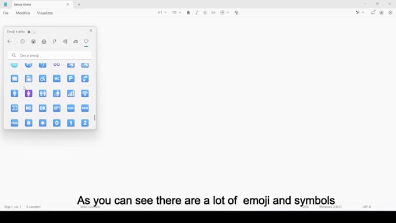Close the emoji panel
This screenshot has width=396, height=223.
tap(91, 30)
